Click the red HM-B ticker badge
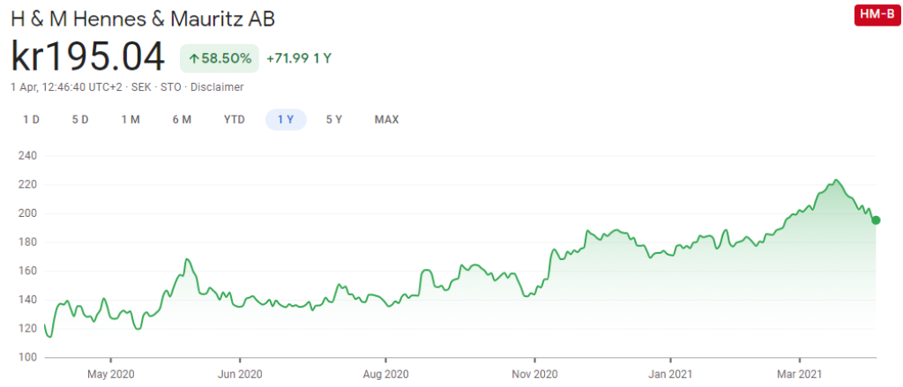The image size is (903, 387). pos(877,15)
